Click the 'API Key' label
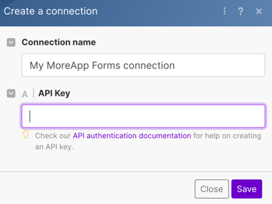Image resolution: width=272 pixels, height=204 pixels. tap(54, 93)
